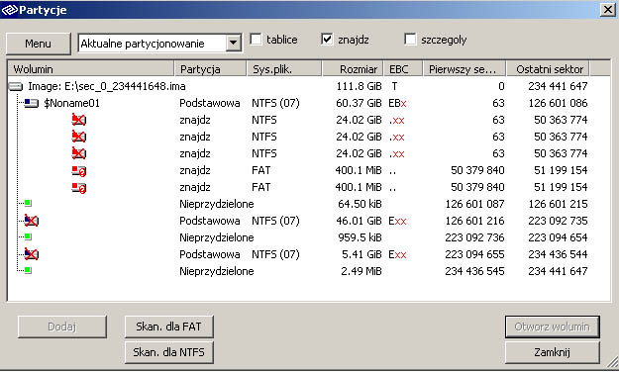Click the 46.01 GiB size cell
Screen dimensions: 619x374
click(359, 221)
